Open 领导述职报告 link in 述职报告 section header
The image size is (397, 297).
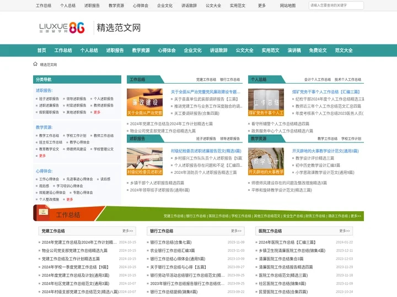pyautogui.click(x=230, y=139)
